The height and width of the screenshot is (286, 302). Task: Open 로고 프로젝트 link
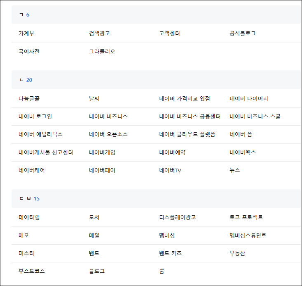[246, 217]
